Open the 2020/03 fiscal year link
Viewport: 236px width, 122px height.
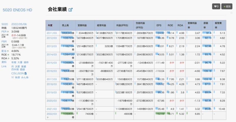(x=52, y=101)
